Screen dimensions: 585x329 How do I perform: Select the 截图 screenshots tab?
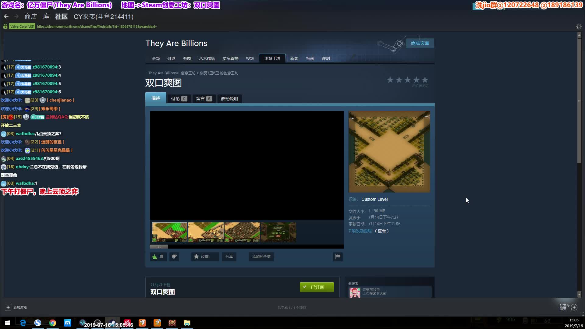click(x=187, y=58)
